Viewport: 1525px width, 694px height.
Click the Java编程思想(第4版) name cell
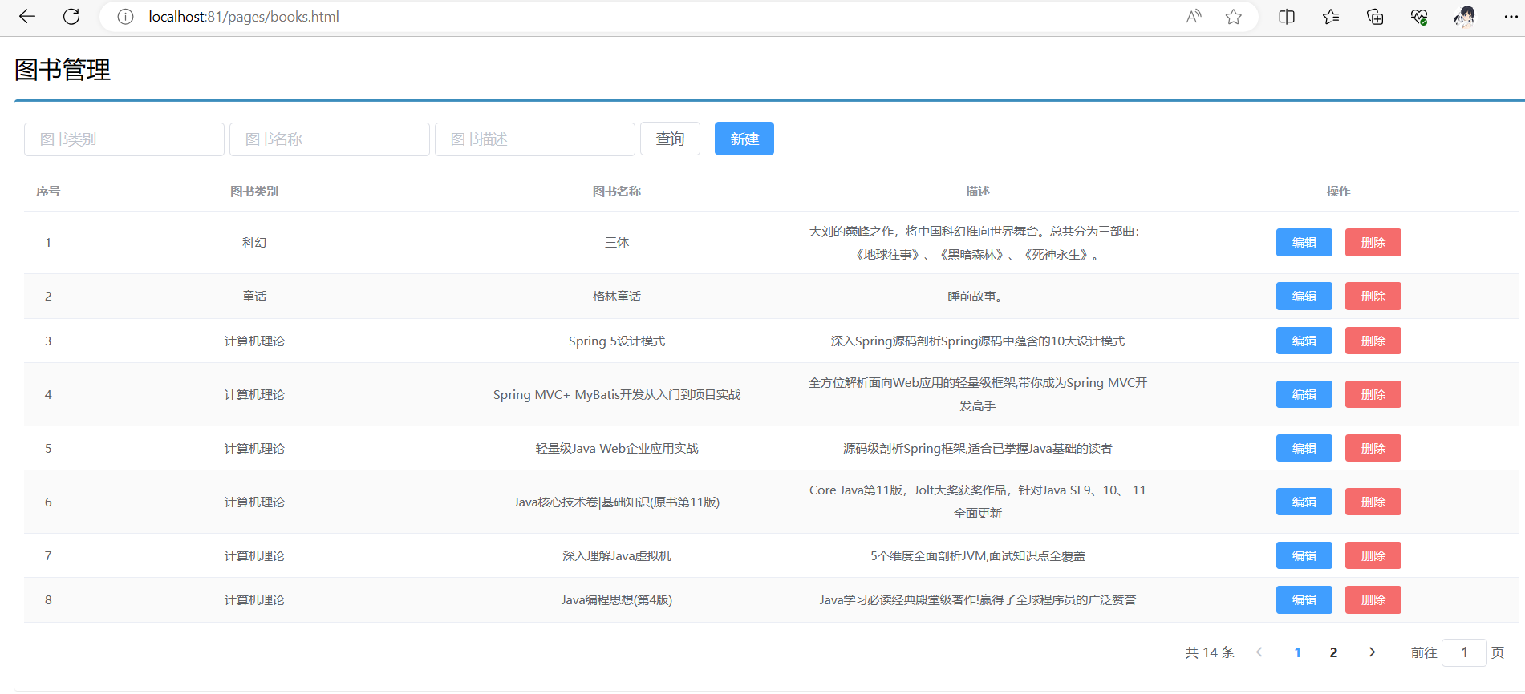tap(617, 600)
